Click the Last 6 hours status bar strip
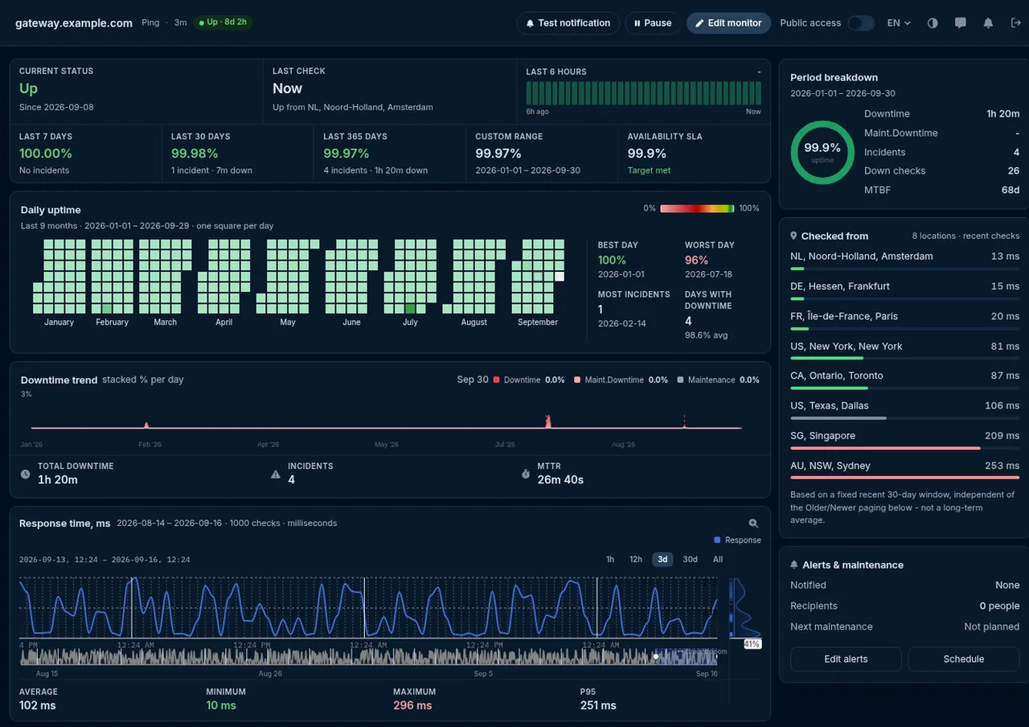The image size is (1029, 727). click(643, 92)
